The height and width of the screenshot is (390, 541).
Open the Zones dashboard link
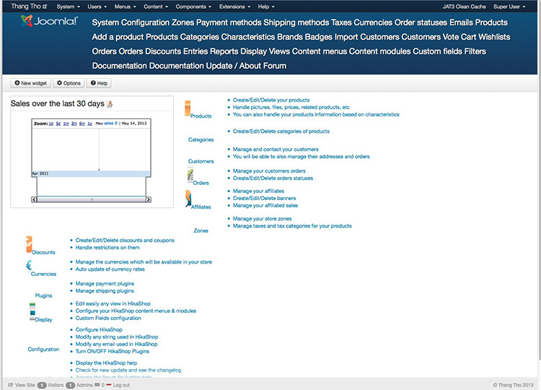point(201,230)
